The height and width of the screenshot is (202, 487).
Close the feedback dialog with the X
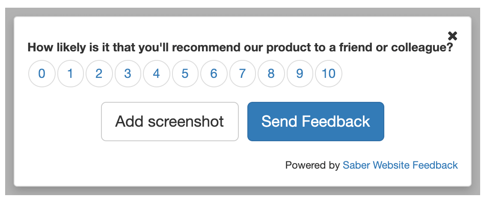tap(452, 36)
